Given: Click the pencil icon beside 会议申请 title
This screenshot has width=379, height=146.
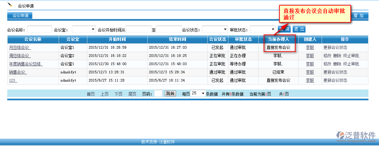Looking at the screenshot, I should point(10,5).
